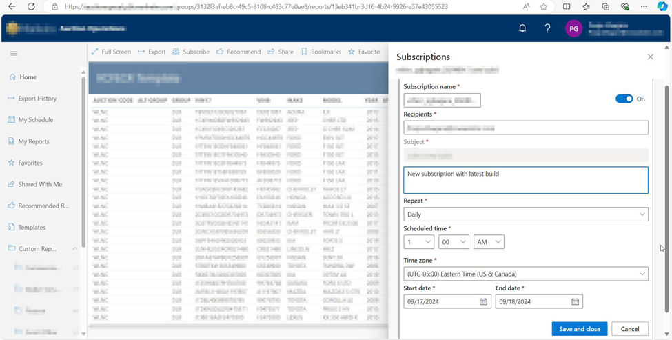Open notifications bell icon
This screenshot has width=672, height=340.
522,29
